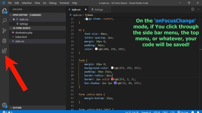
Task: Collapse the 16-FORM-BASICO folder section
Action: (x=37, y=28)
